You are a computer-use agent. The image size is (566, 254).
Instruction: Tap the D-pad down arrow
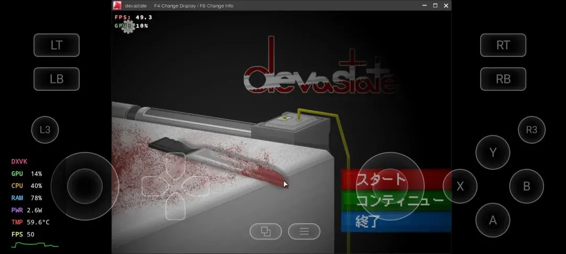176,206
